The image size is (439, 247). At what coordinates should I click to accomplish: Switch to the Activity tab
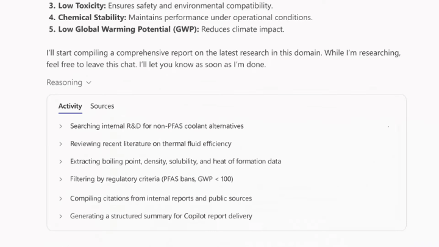point(70,106)
